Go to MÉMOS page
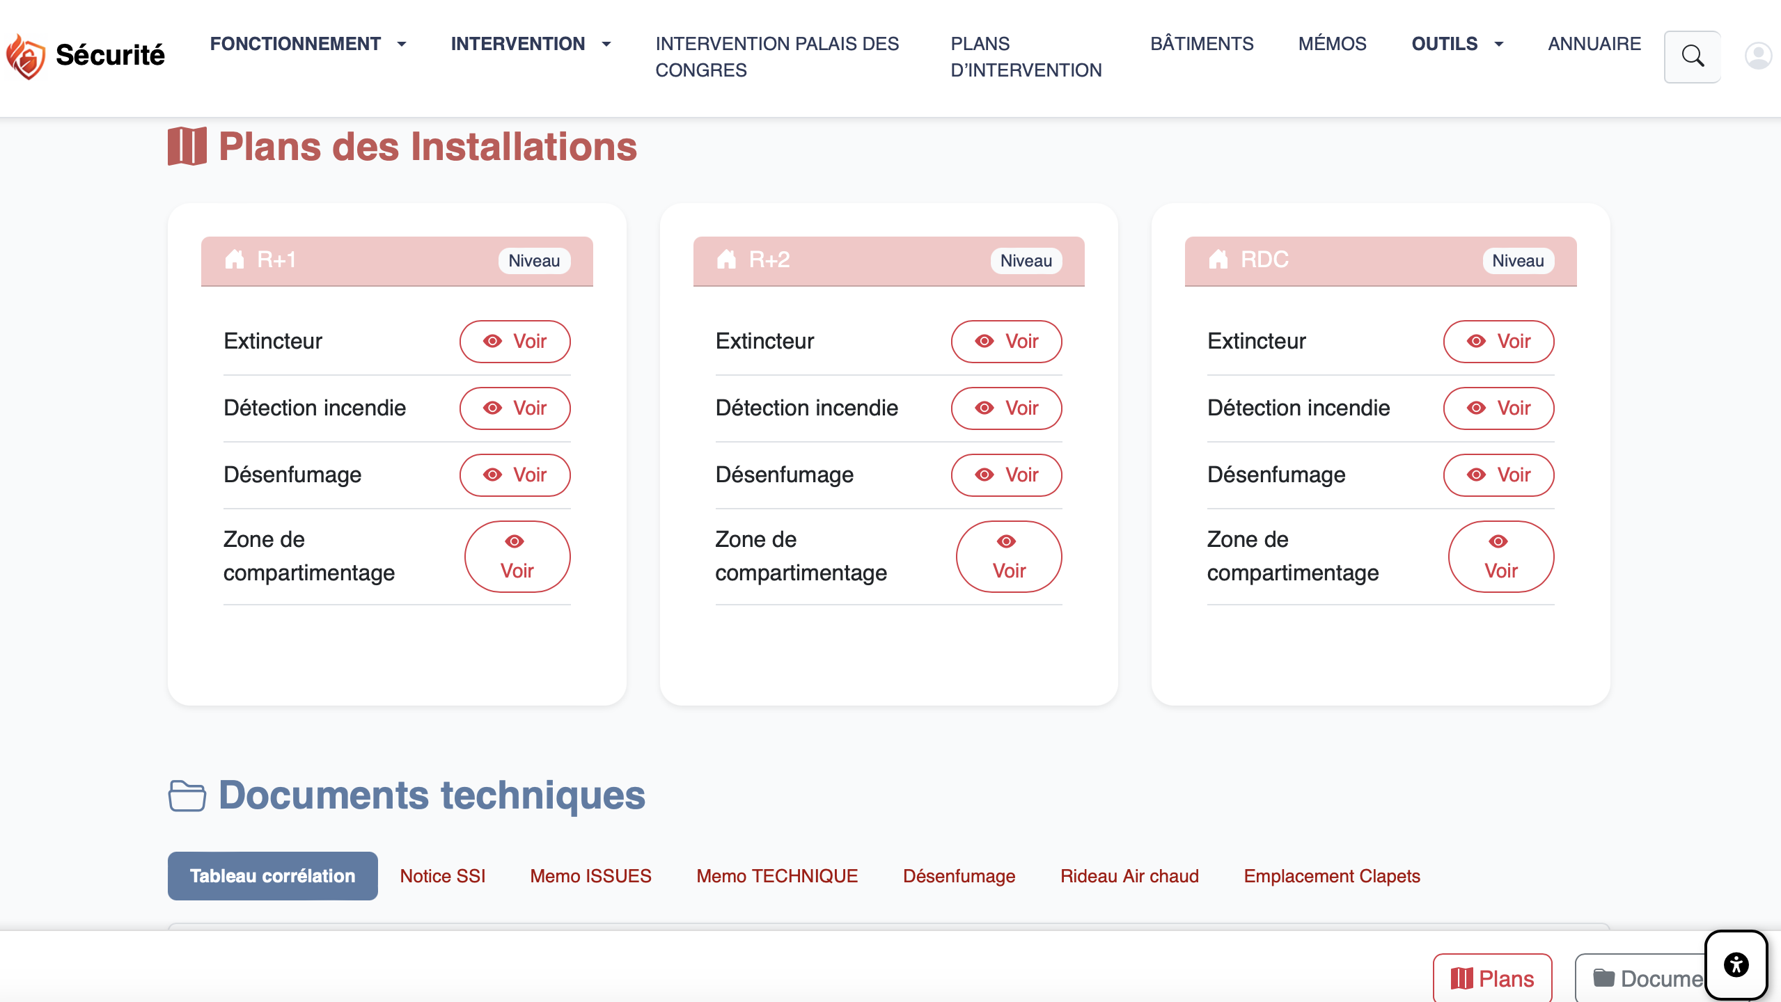This screenshot has width=1781, height=1002. [1332, 44]
